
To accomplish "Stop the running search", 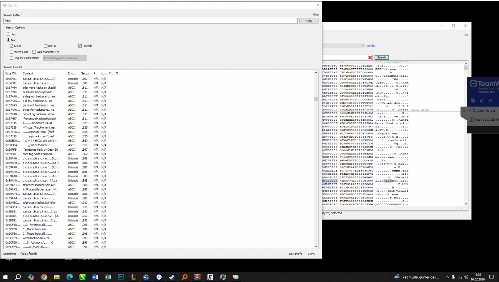I will (309, 21).
